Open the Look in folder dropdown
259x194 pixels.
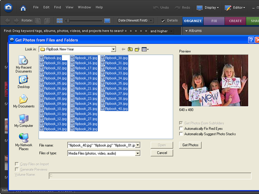point(113,49)
